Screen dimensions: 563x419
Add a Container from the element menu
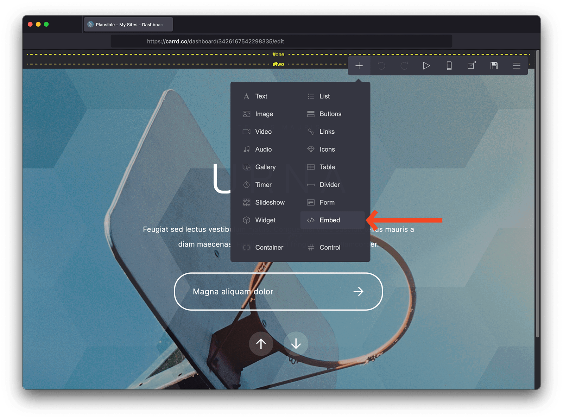(269, 247)
